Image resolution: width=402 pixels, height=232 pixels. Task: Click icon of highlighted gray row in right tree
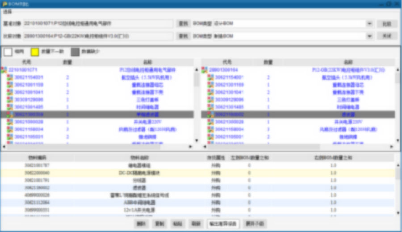click(x=210, y=114)
